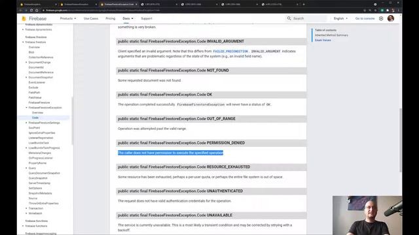The image size is (419, 235).
Task: Go to Use Cases in the navigation
Action: coord(91,18)
